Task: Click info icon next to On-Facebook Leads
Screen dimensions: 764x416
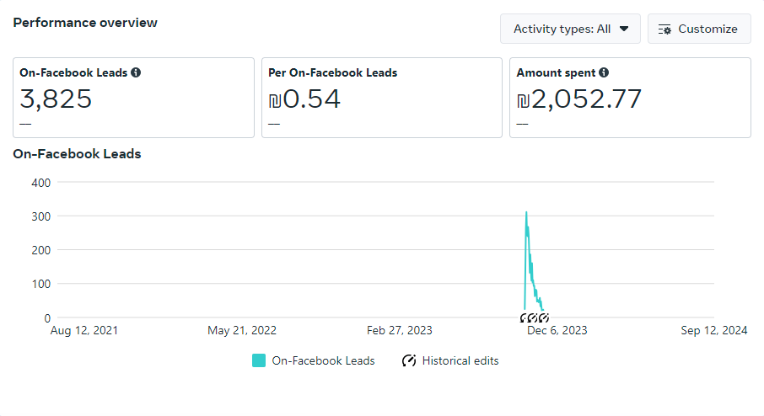Action: 136,72
